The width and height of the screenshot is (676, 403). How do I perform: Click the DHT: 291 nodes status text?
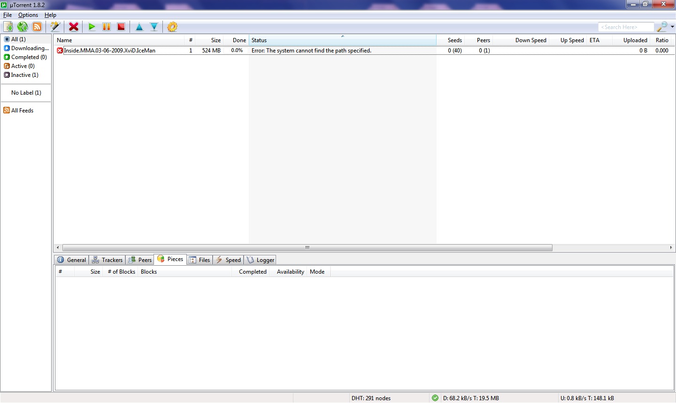pyautogui.click(x=371, y=398)
